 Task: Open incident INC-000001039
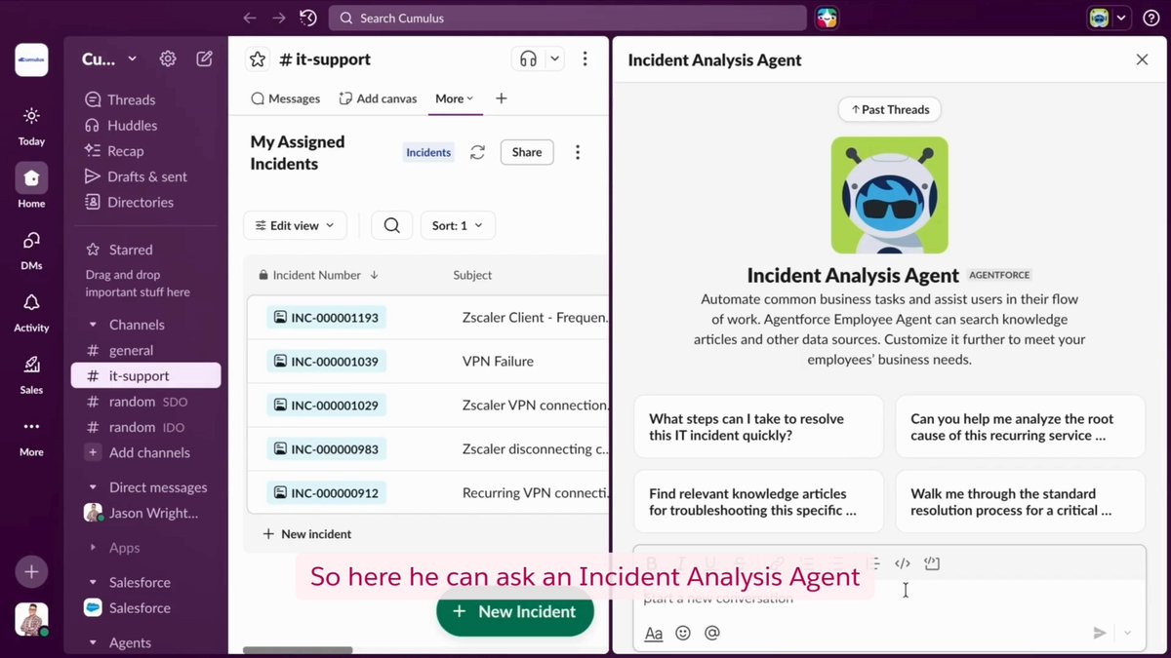[x=327, y=362]
